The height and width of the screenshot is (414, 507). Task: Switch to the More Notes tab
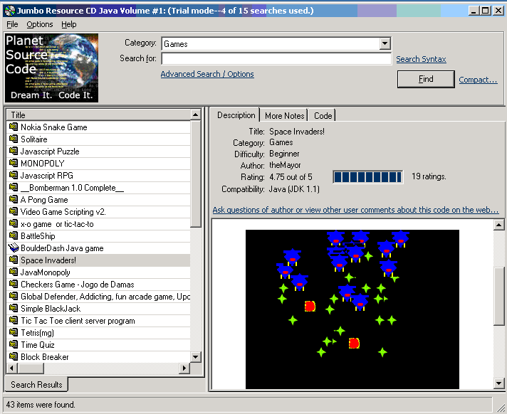[284, 116]
